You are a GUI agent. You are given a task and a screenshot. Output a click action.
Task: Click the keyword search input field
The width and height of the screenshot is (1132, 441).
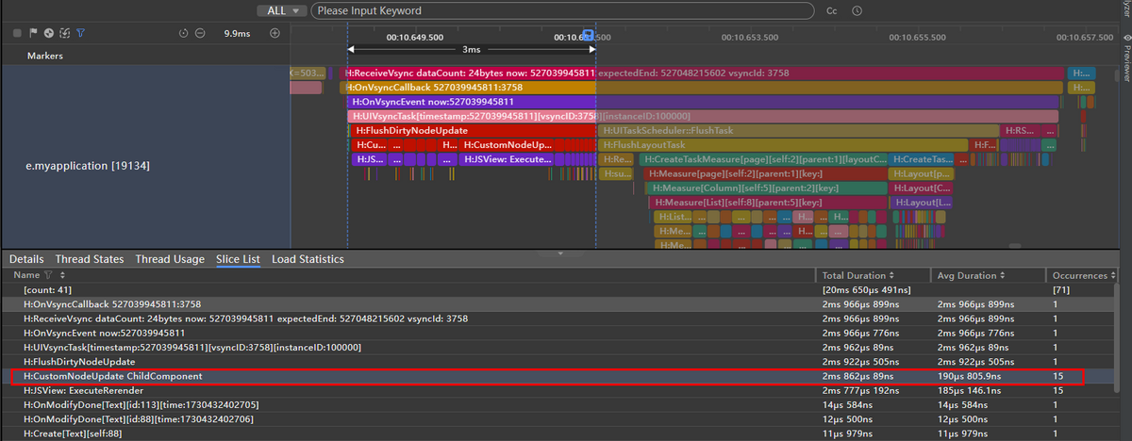click(x=563, y=11)
